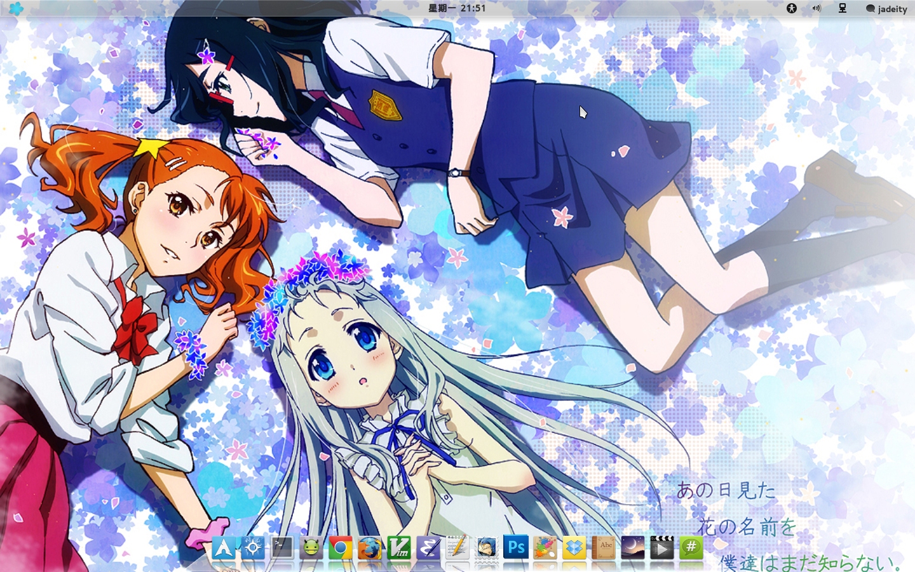
Task: Open the green Android app in dock
Action: coord(311,548)
